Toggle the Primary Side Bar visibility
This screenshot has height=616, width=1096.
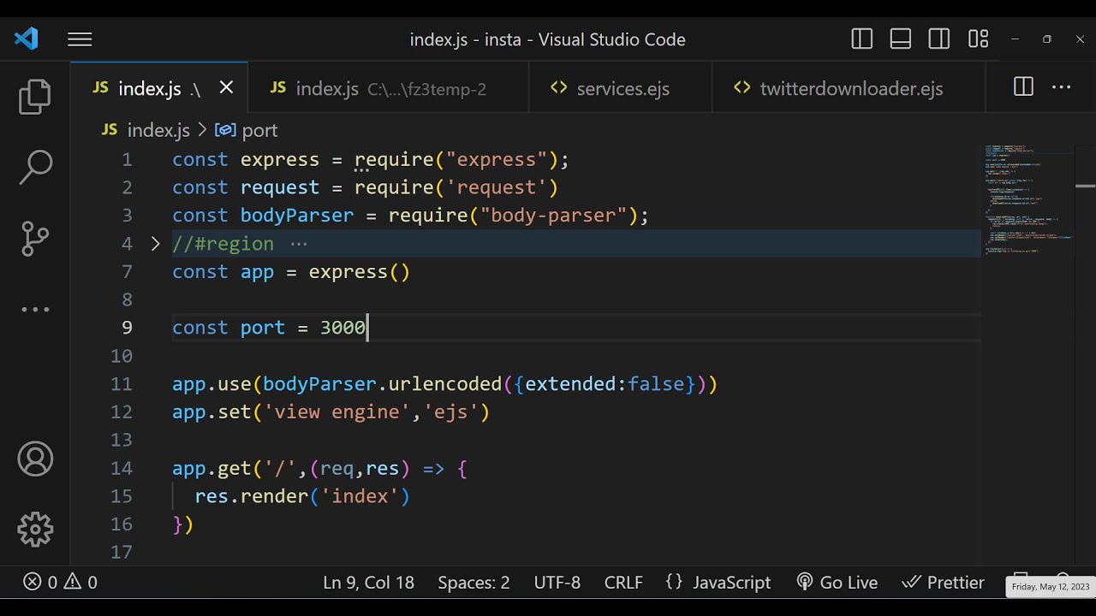pos(862,39)
